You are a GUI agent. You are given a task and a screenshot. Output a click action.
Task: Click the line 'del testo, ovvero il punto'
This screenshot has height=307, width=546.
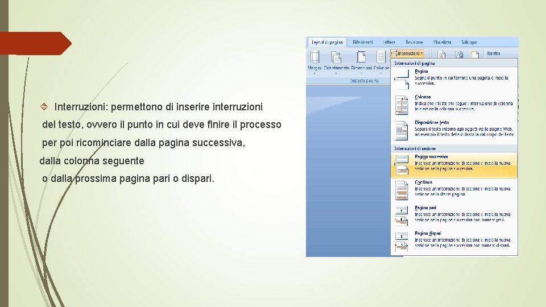click(x=162, y=125)
